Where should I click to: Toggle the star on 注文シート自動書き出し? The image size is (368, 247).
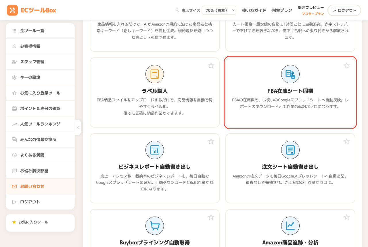(347, 141)
